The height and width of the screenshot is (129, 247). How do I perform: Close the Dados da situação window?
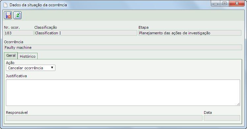click(x=237, y=4)
